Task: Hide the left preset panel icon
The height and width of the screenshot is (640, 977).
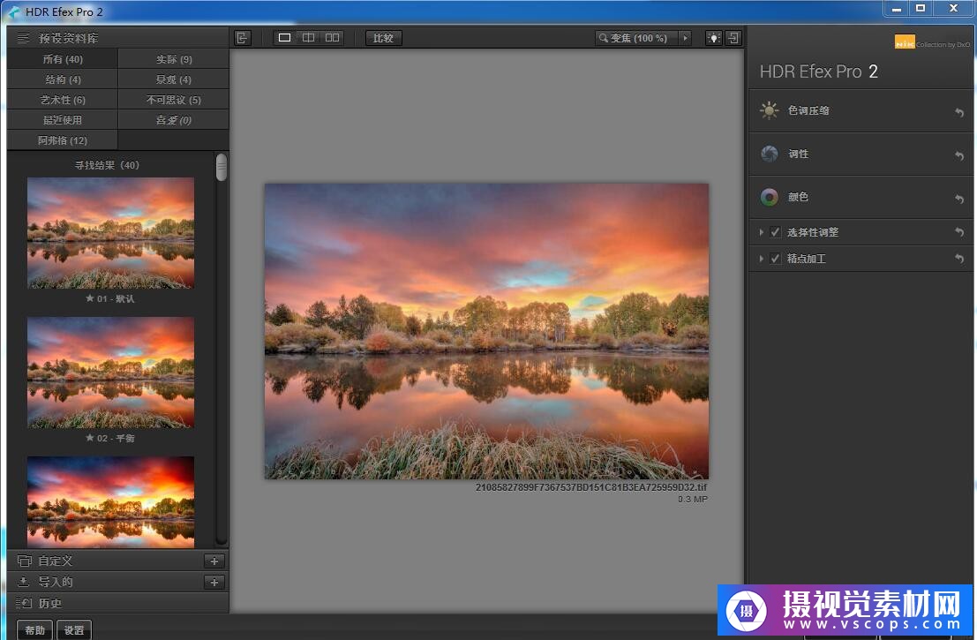Action: (x=243, y=38)
